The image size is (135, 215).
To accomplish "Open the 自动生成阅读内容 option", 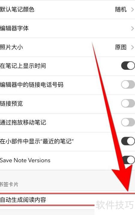I will pyautogui.click(x=67, y=200).
